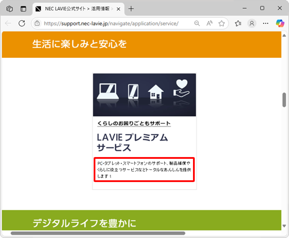The width and height of the screenshot is (289, 238).
Task: Open the Edge workspaces icon
Action: click(9, 9)
